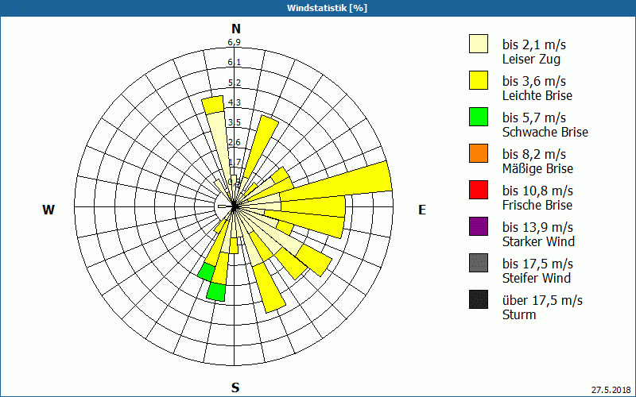Click the 'Frische Brise' legend label

(x=537, y=205)
